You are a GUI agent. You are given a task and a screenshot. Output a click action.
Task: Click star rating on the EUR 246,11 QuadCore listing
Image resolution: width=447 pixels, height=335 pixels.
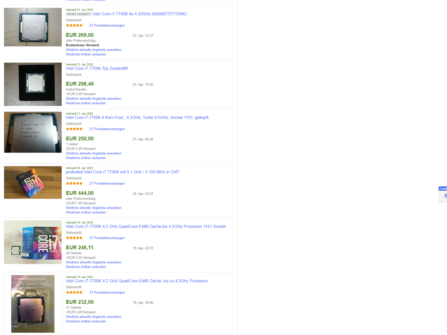[x=74, y=238]
